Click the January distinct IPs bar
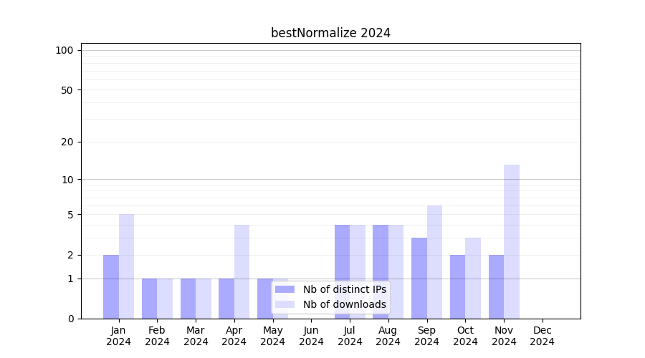Image resolution: width=645 pixels, height=358 pixels. tap(111, 286)
